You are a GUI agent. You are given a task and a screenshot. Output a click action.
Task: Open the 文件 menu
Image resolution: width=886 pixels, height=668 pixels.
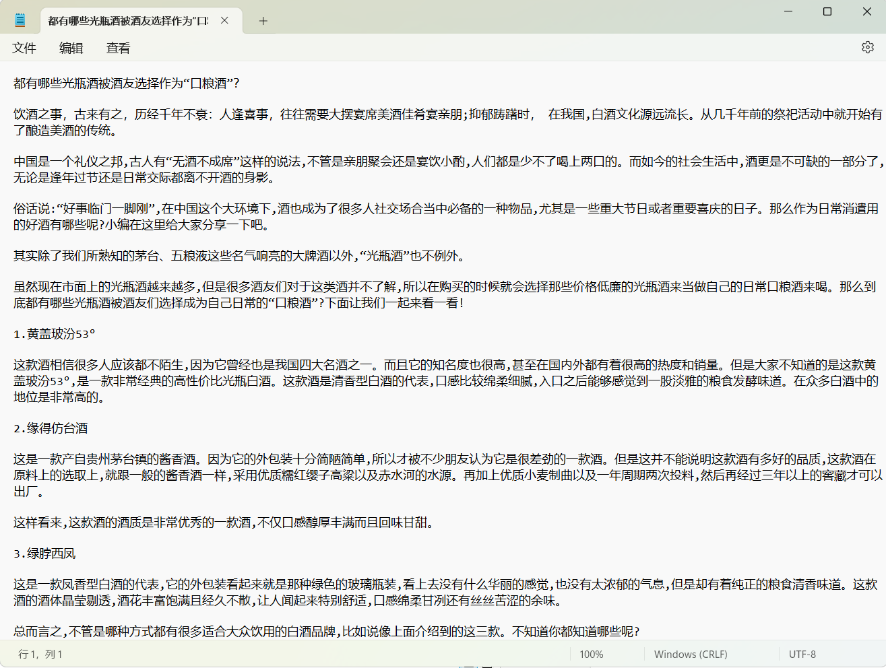pyautogui.click(x=24, y=48)
